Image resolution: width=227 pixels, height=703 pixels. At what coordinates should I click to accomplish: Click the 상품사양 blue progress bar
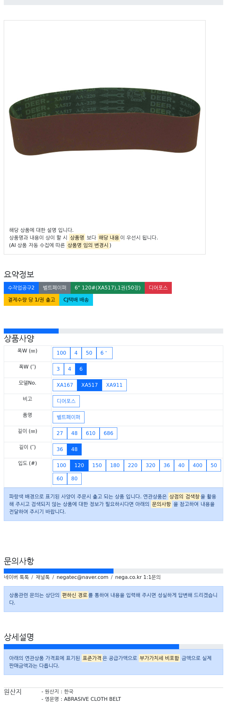click(31, 331)
